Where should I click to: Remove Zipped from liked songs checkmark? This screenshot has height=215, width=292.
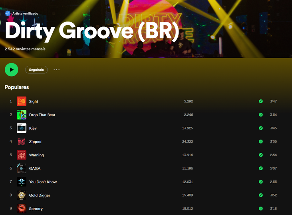(x=261, y=142)
